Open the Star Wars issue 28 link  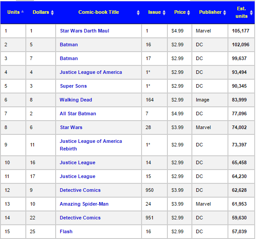pos(71,127)
